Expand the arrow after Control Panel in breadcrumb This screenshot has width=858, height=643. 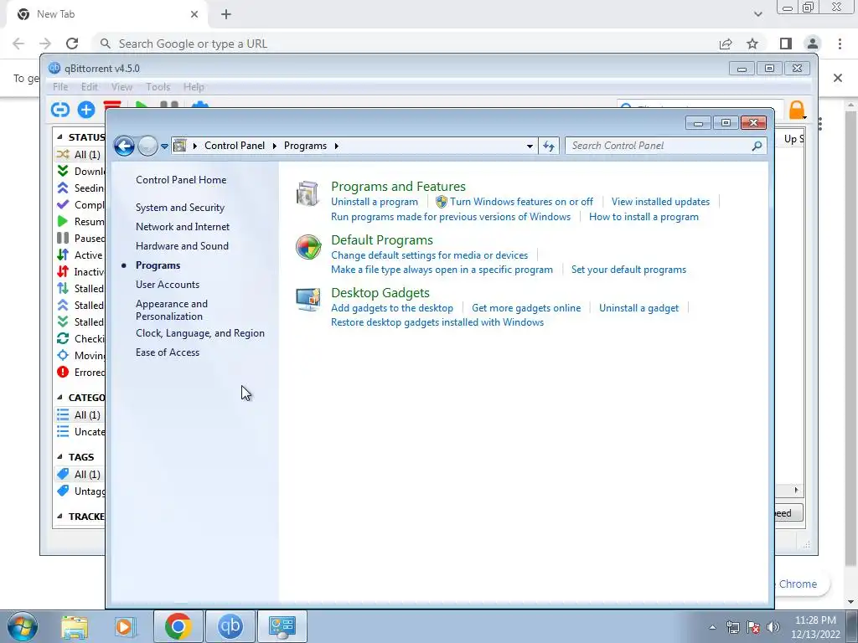click(x=274, y=146)
